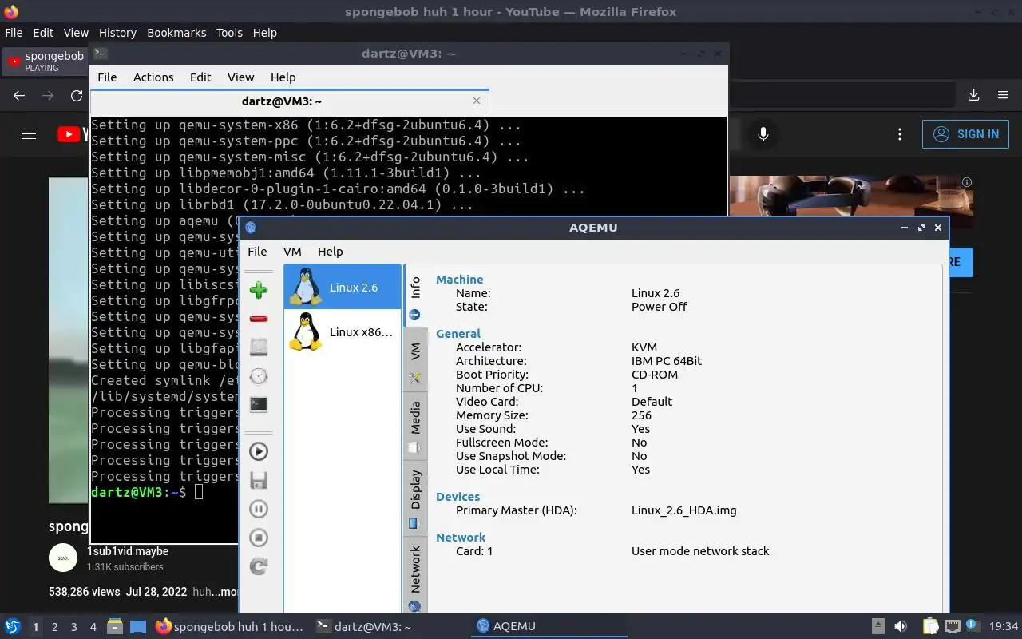Open the terminal window's View menu
Screen dimensions: 1022x639
click(x=240, y=77)
